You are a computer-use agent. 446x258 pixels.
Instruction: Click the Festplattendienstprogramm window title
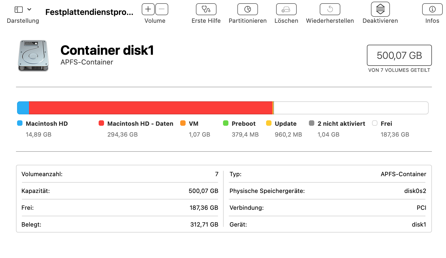[89, 12]
